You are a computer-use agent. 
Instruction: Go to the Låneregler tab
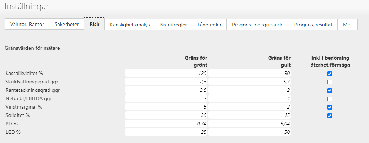(x=210, y=25)
